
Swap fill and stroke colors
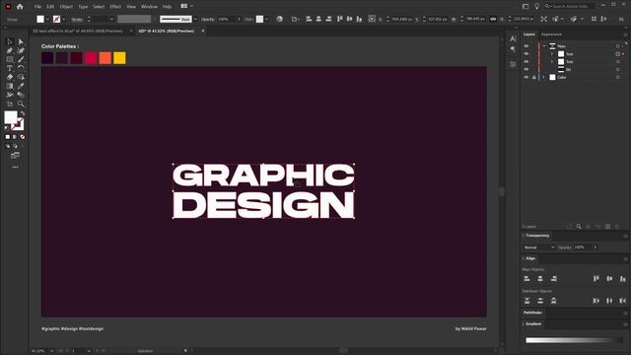(22, 113)
